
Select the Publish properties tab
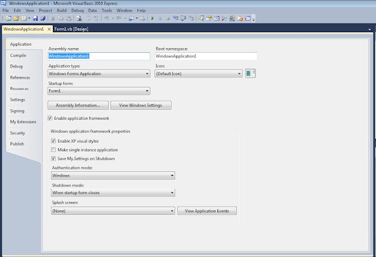17,144
